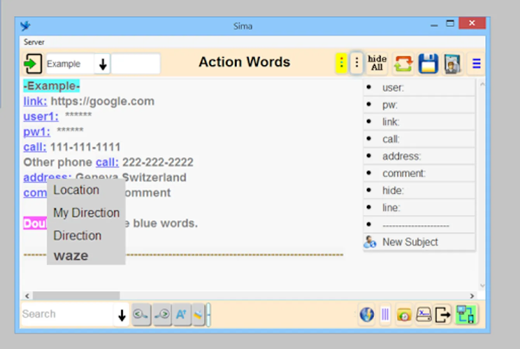Click phone number 111-111-1111
Screen dimensions: 520x349
[x=85, y=147]
